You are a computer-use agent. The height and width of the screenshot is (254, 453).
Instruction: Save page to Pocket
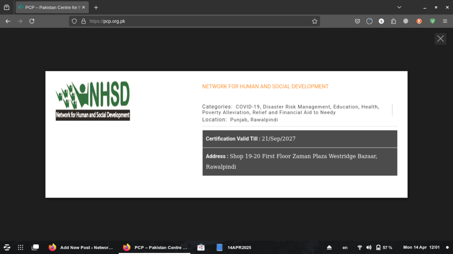[x=357, y=21]
